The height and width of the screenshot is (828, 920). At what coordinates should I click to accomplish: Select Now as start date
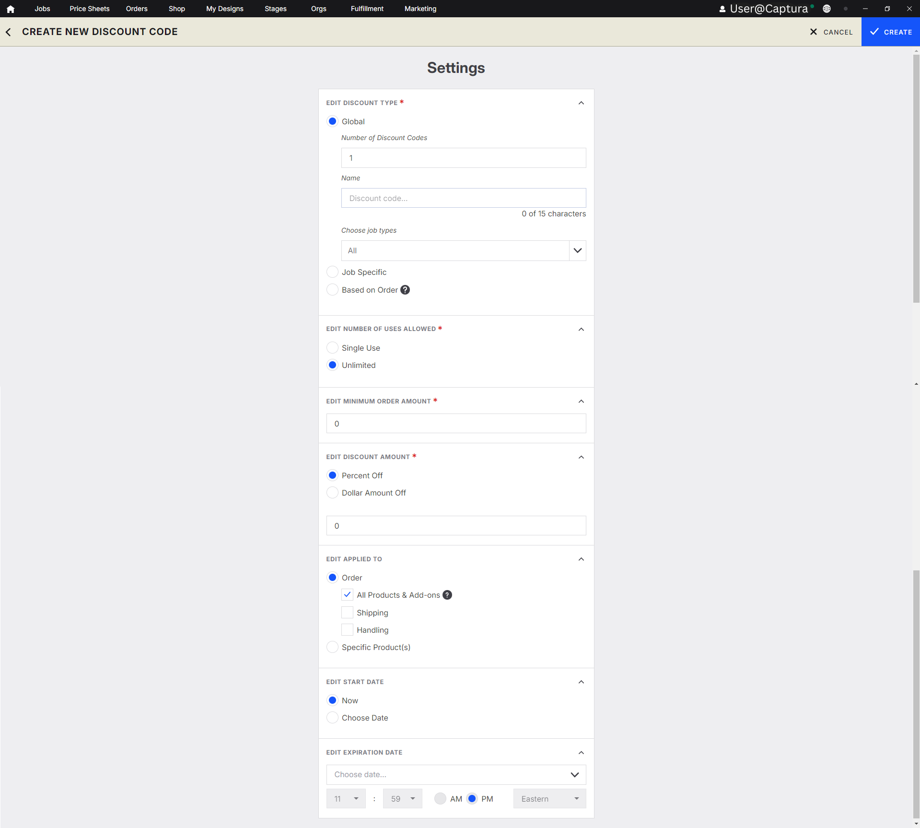click(332, 700)
